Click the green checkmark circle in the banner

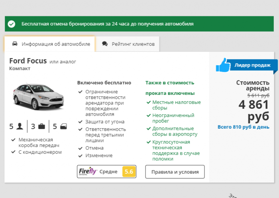pos(12,24)
